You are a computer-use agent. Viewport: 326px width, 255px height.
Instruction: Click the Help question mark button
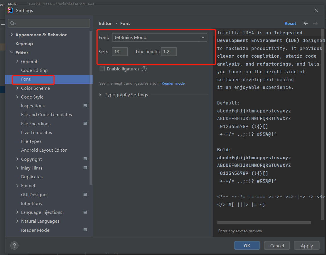click(14, 246)
